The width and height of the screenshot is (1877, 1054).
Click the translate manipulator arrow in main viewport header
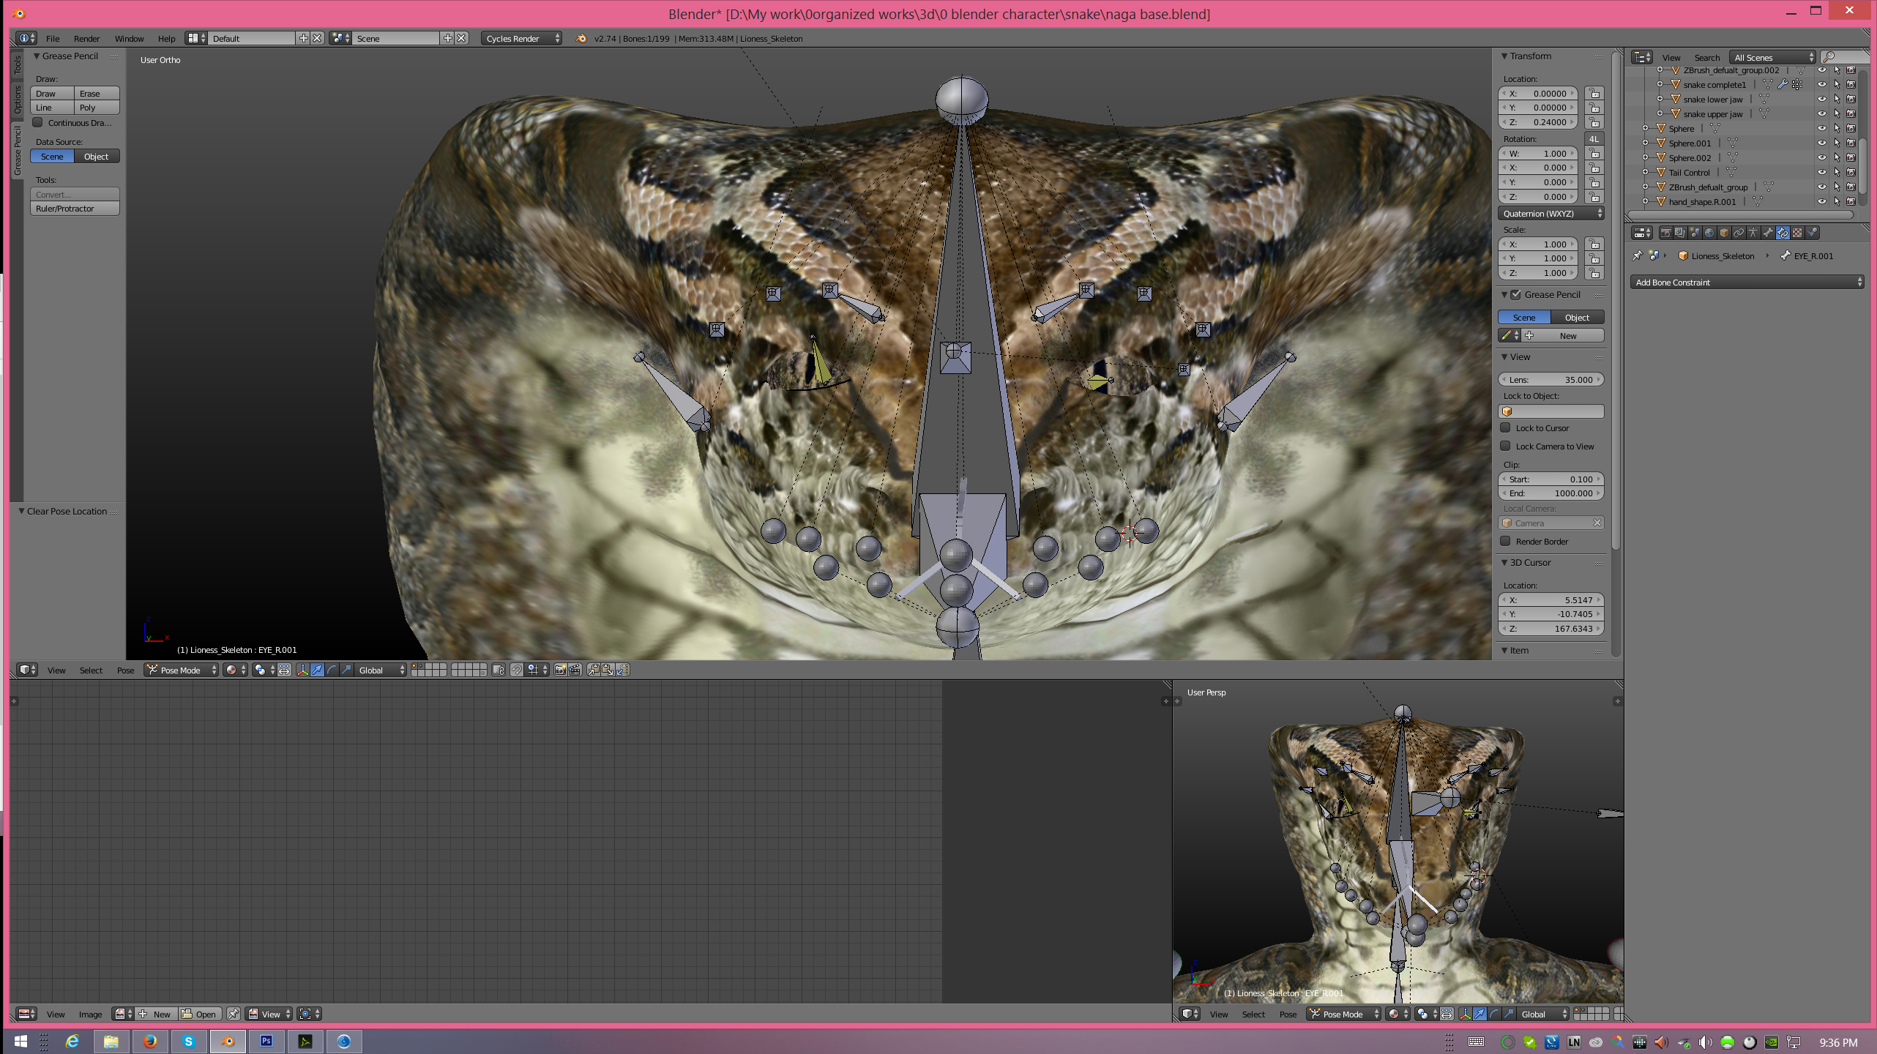[317, 670]
